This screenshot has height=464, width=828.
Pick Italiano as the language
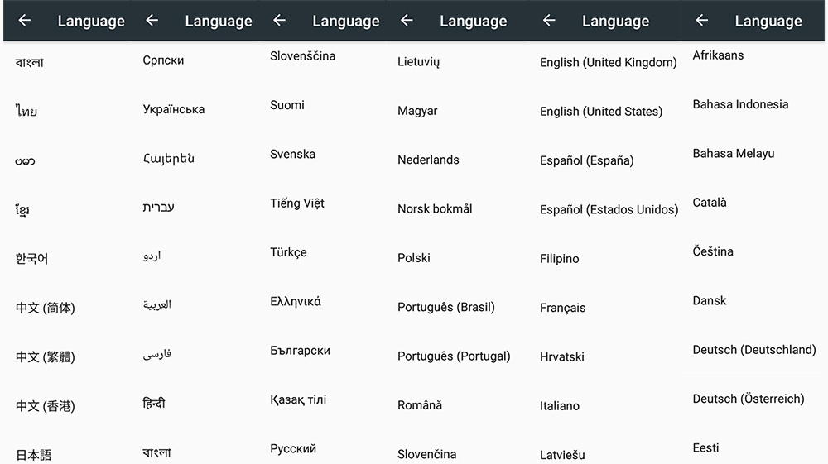coord(560,406)
